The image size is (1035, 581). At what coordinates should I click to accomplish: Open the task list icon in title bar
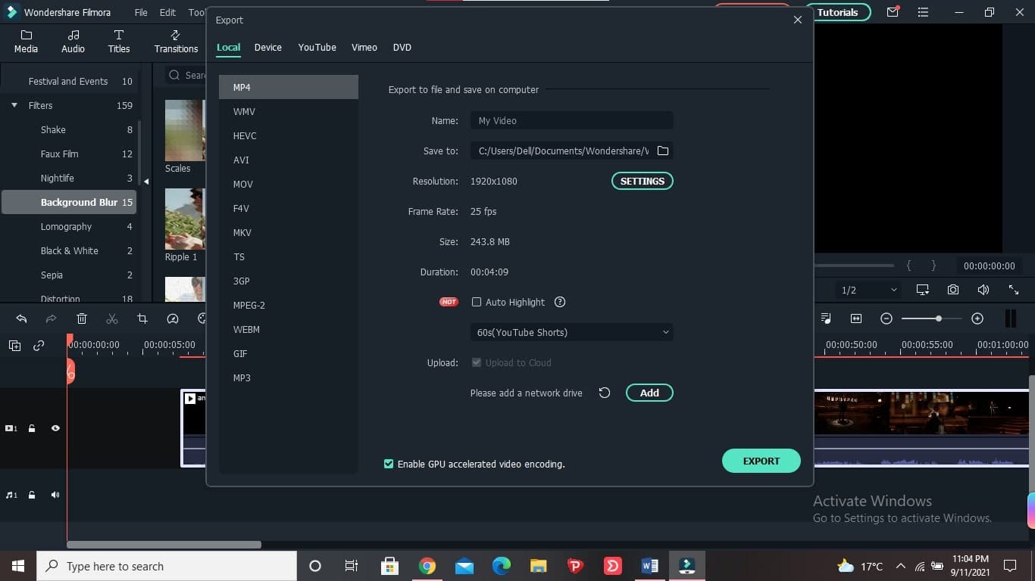[923, 12]
